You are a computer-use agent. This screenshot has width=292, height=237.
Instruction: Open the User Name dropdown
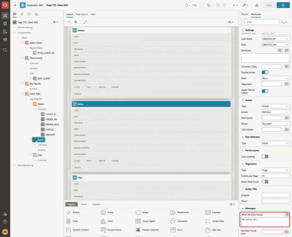click(x=275, y=39)
